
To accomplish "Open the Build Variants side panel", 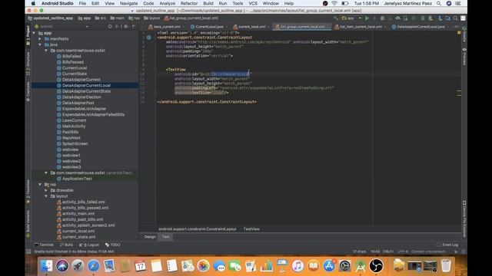I will [28, 223].
